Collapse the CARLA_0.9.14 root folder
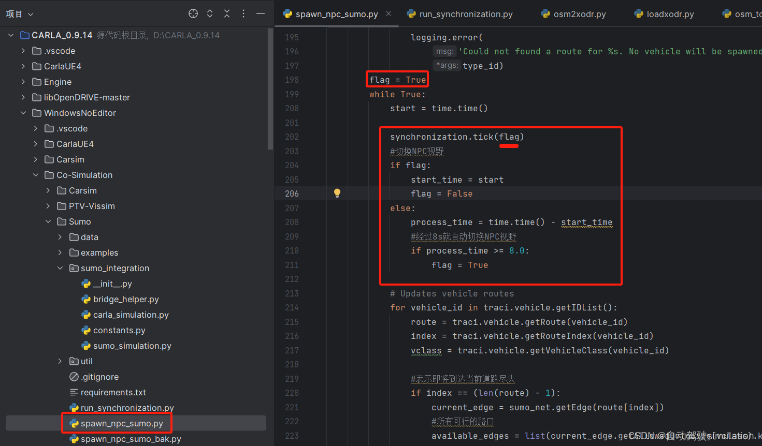 coord(11,35)
